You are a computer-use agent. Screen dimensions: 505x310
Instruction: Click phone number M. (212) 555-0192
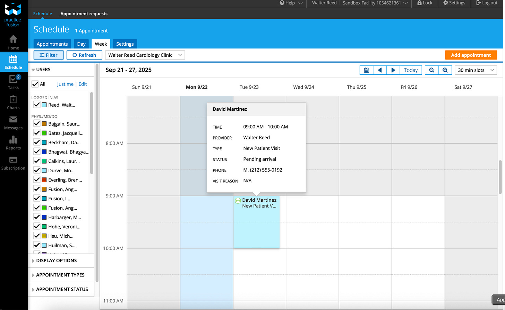pyautogui.click(x=263, y=170)
